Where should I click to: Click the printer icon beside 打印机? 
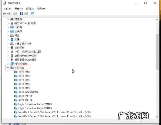pyautogui.click(x=12, y=19)
